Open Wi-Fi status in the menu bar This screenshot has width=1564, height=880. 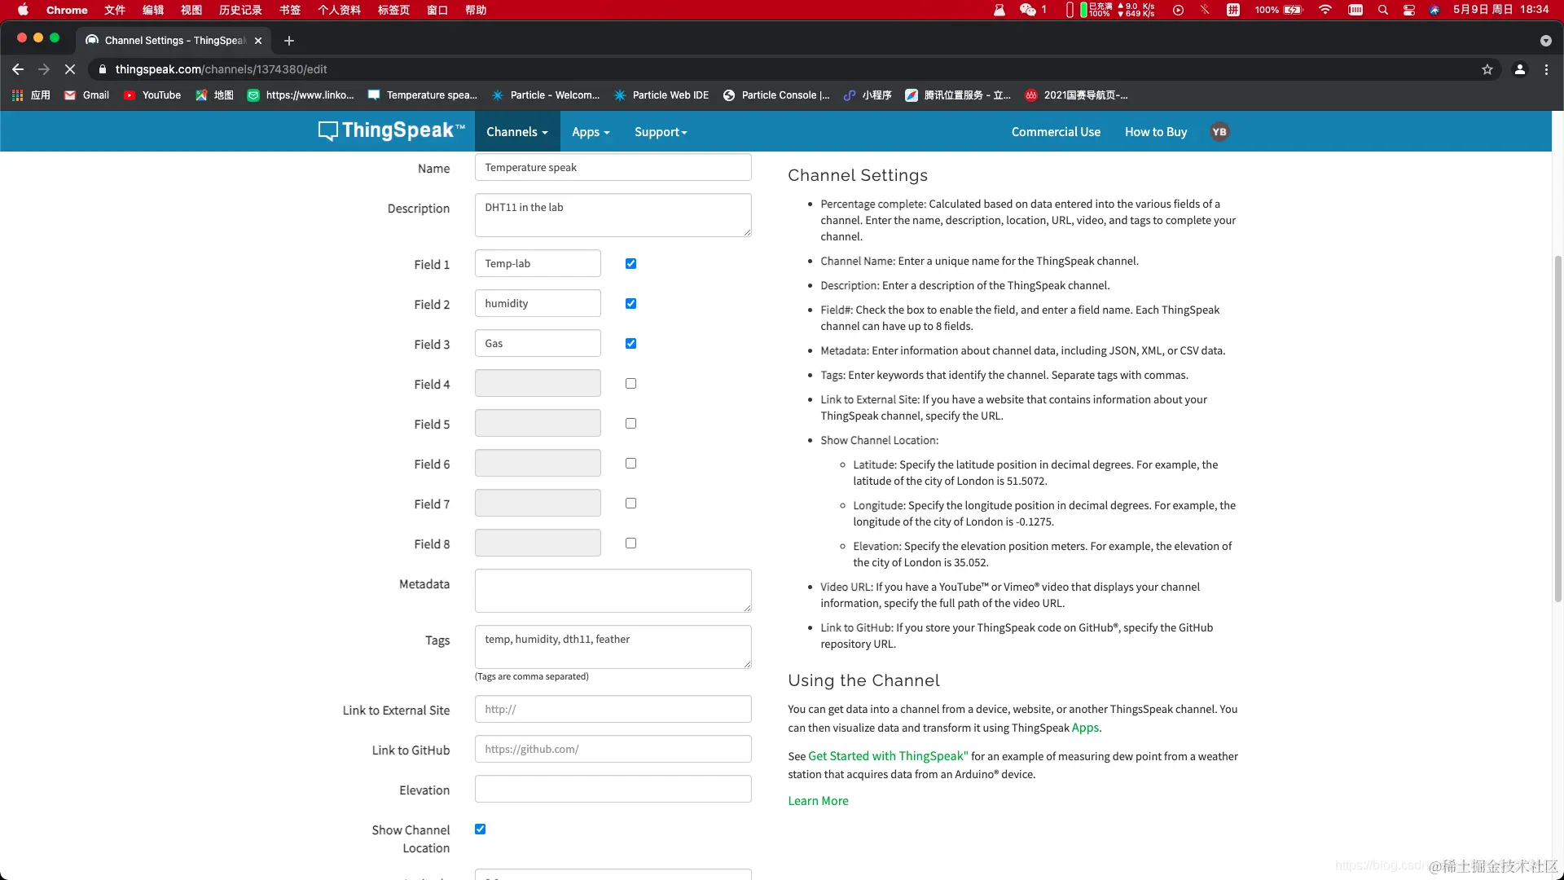[x=1325, y=10]
